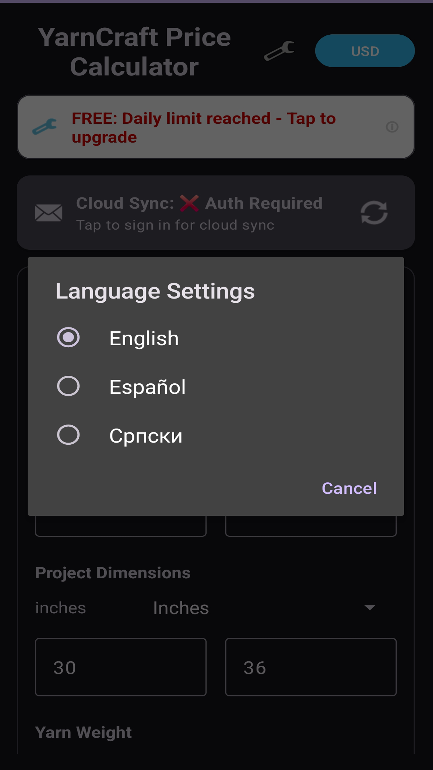
Task: Cancel the Language Settings dialog
Action: pos(349,488)
